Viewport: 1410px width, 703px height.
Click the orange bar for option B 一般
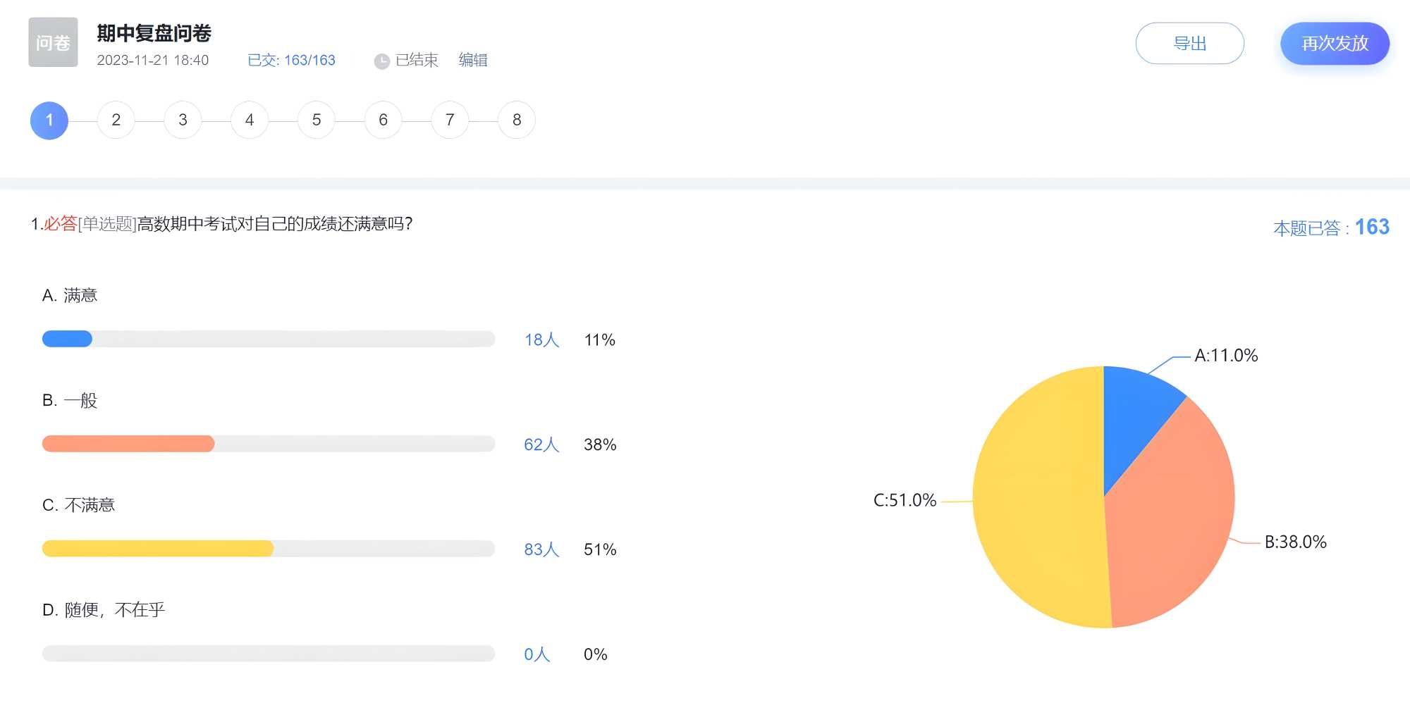pyautogui.click(x=128, y=444)
